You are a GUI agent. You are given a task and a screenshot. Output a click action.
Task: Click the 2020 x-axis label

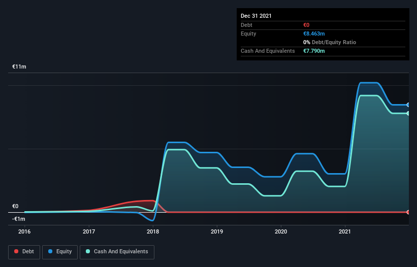click(x=281, y=231)
